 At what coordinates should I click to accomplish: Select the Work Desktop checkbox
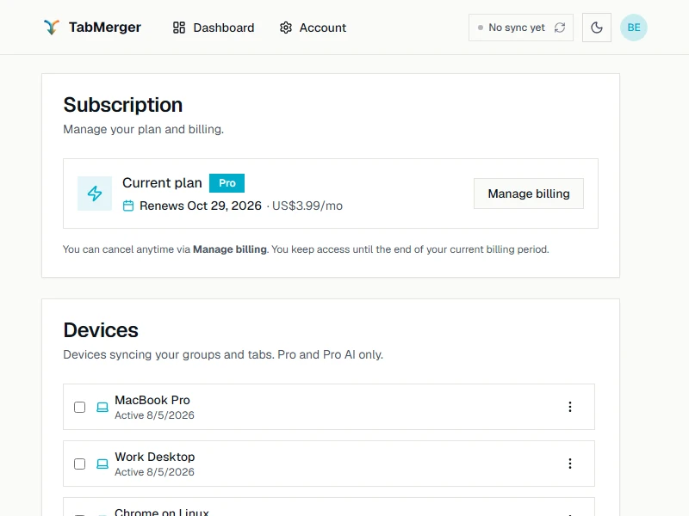[79, 464]
